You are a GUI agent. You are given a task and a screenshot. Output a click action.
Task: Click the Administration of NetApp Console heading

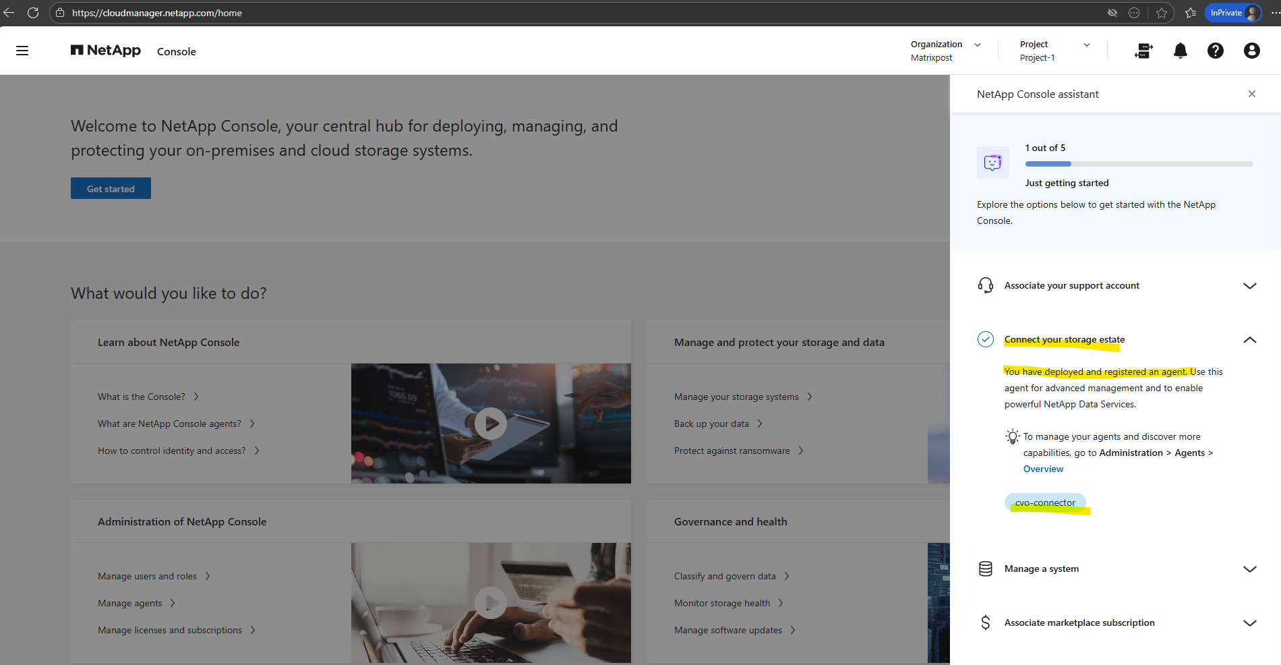182,521
